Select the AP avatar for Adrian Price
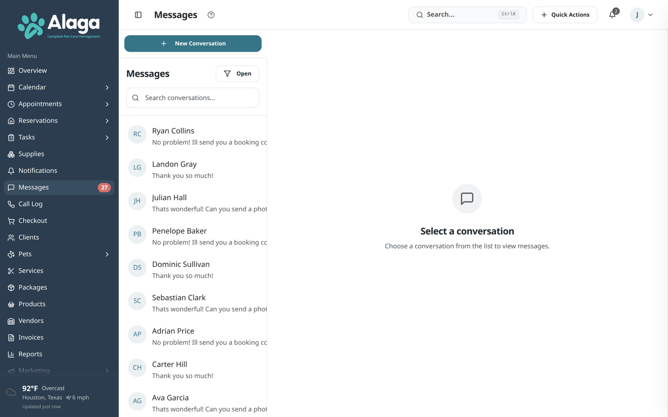668x417 pixels. tap(137, 335)
